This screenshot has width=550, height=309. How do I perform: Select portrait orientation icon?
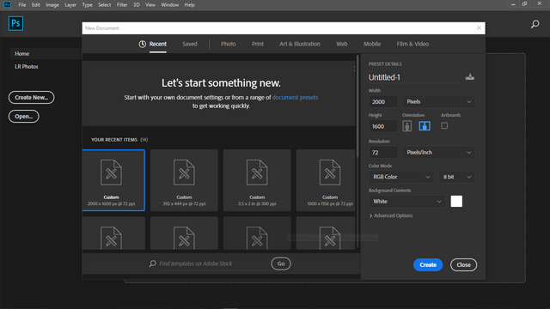click(406, 126)
